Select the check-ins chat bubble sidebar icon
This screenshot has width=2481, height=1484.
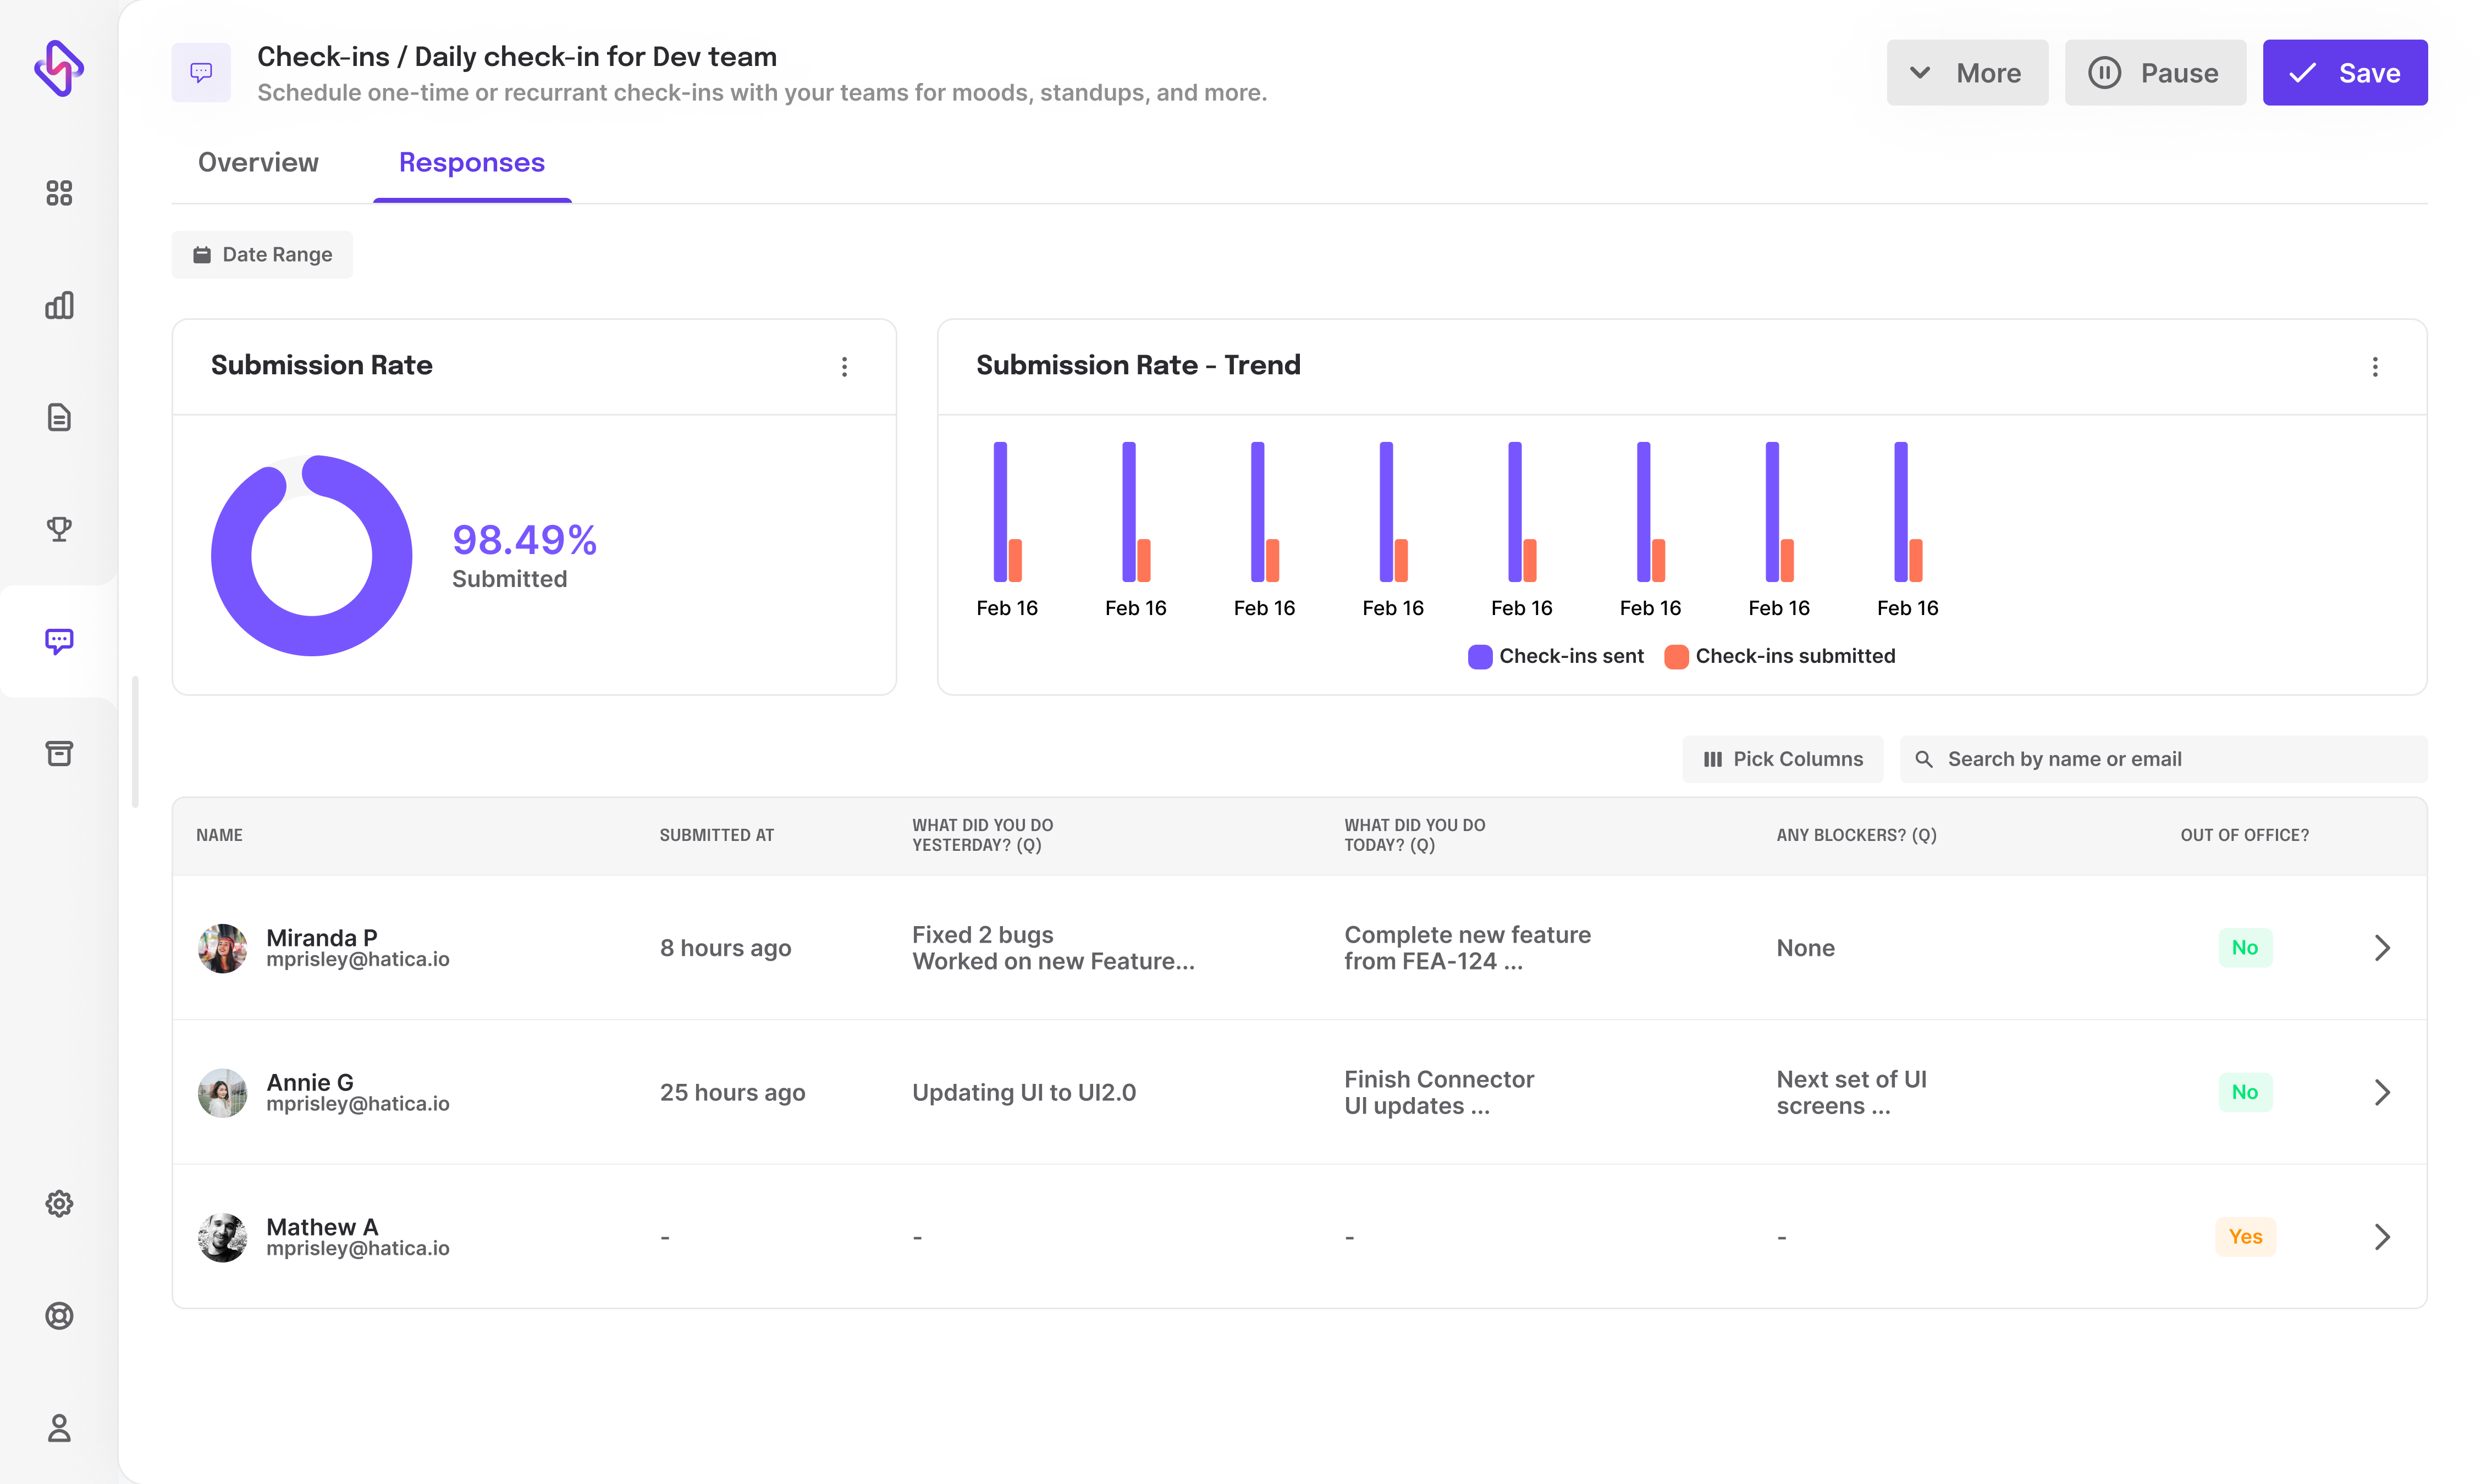point(59,641)
